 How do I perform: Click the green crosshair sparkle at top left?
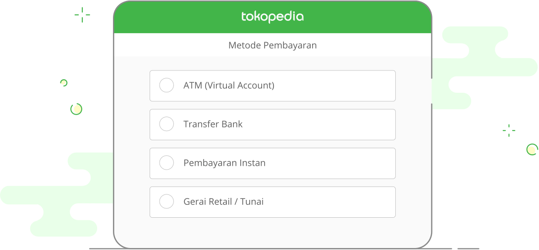(82, 15)
